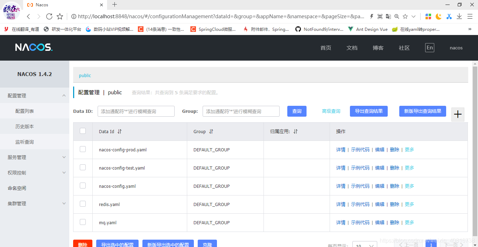Image resolution: width=478 pixels, height=247 pixels.
Task: Expand the 权限控制 sidebar section
Action: (35, 173)
